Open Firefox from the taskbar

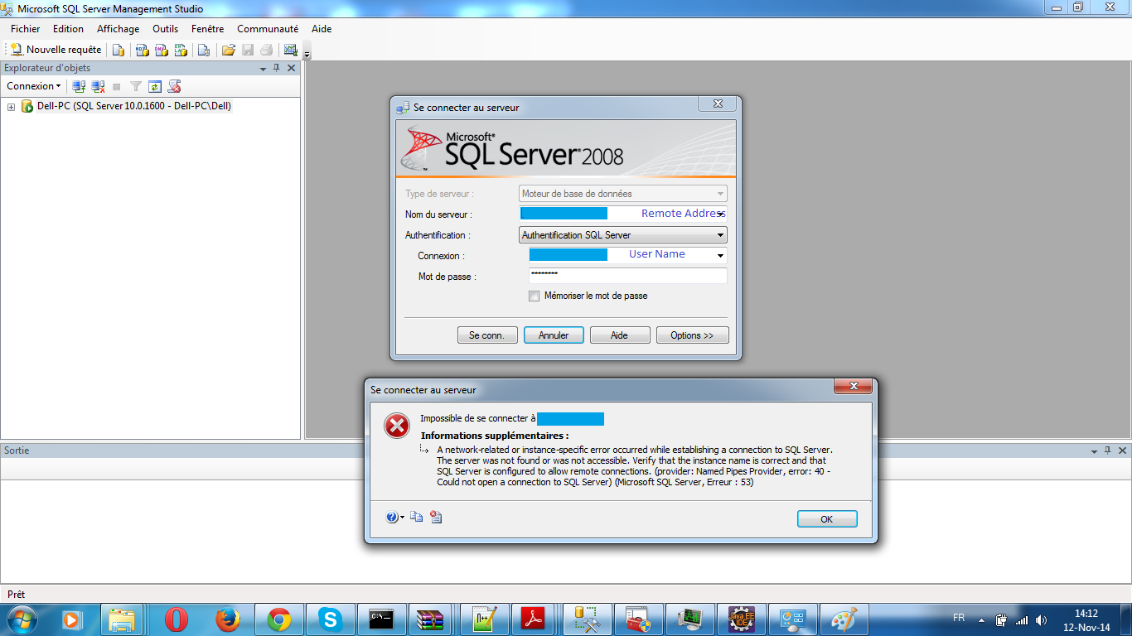[x=227, y=619]
